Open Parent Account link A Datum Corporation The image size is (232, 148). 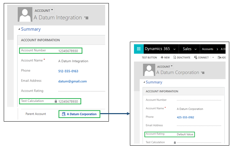coord(82,114)
